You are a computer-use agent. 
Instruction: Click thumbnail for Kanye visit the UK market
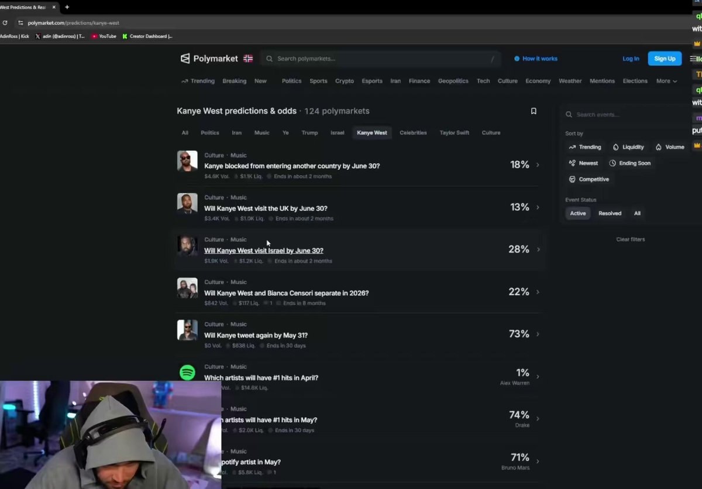coord(187,203)
